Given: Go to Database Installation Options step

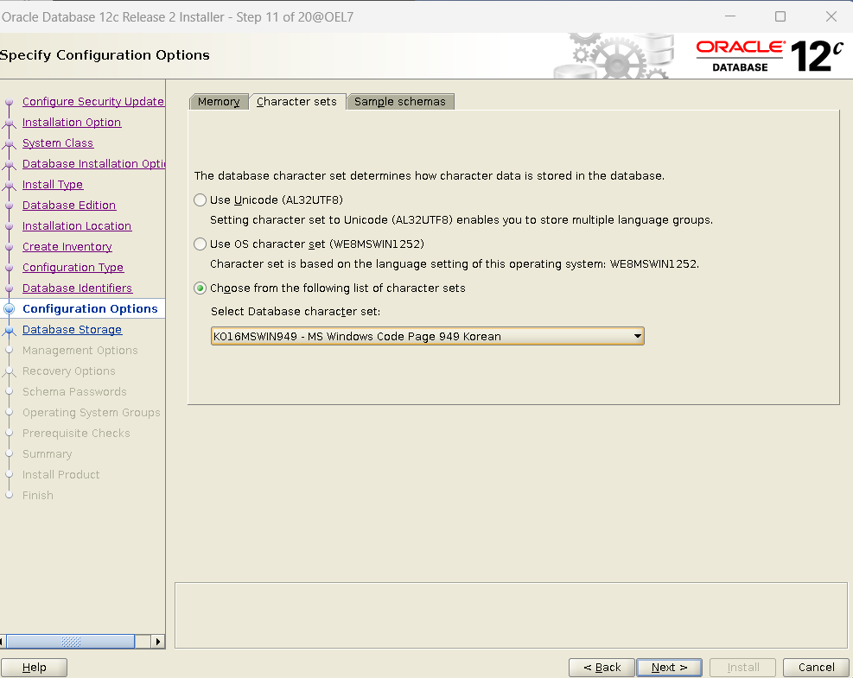Looking at the screenshot, I should tap(93, 163).
